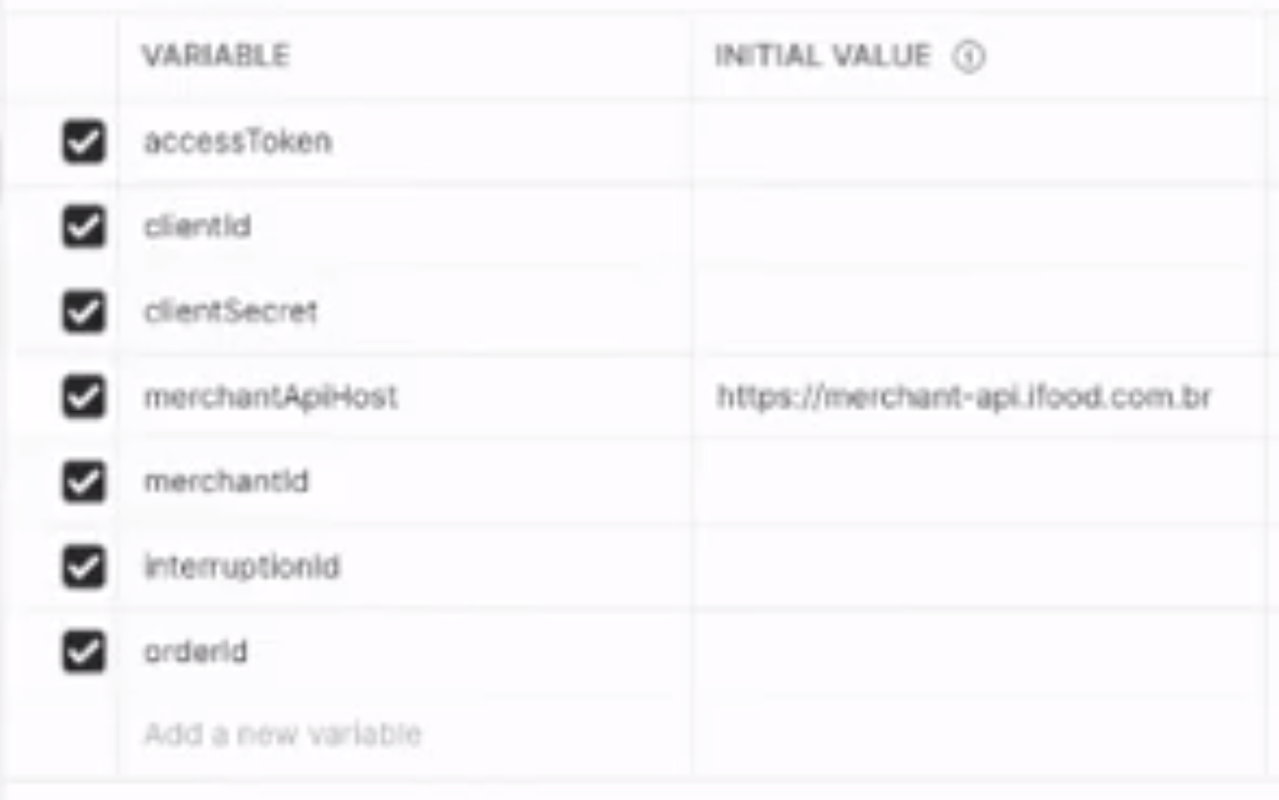Screen dimensions: 1279x800
Task: Click the merchant-api.ifood.com.br initial value
Action: coord(964,397)
